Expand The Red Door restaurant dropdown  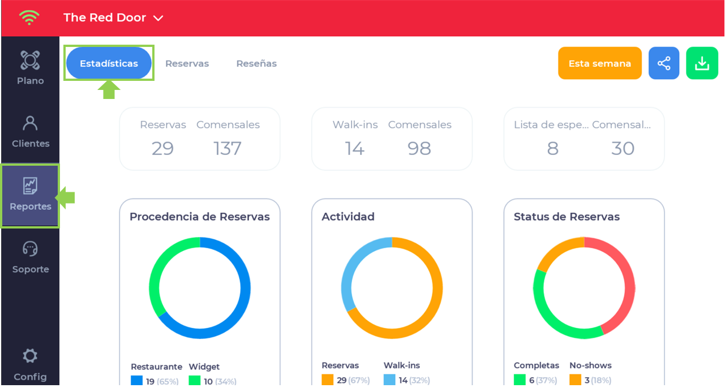pyautogui.click(x=113, y=18)
